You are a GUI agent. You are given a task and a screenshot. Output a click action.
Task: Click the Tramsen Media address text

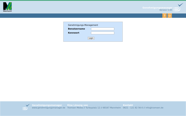click(94, 108)
